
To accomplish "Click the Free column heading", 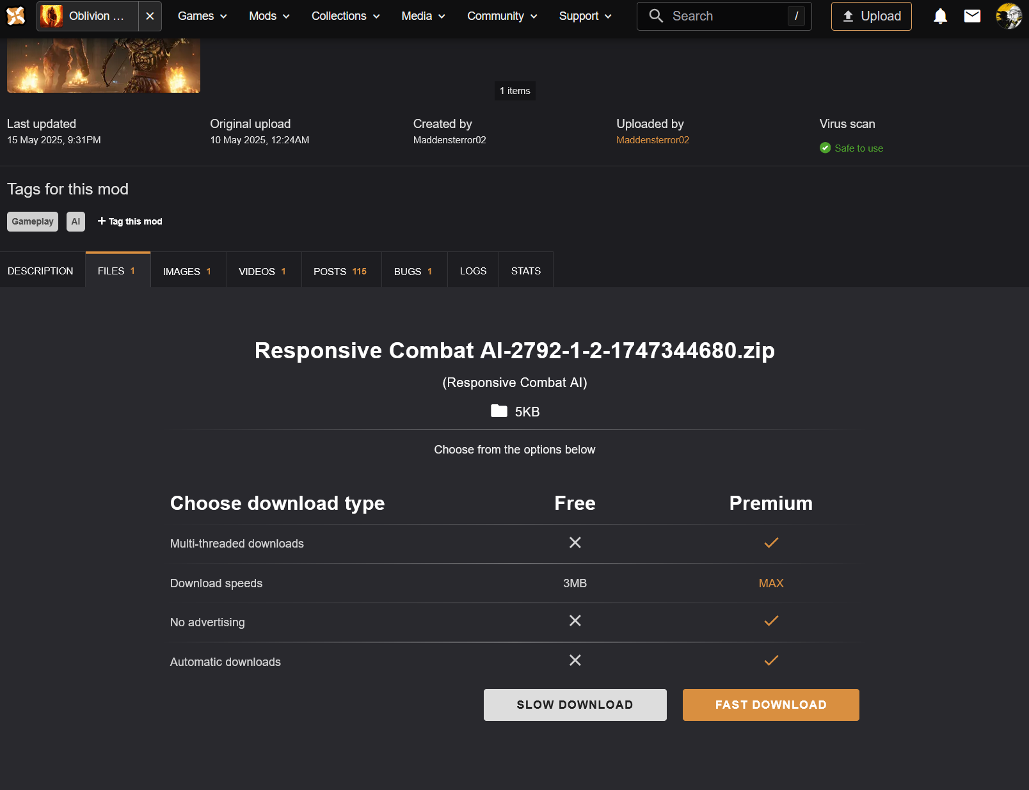I will pos(575,503).
